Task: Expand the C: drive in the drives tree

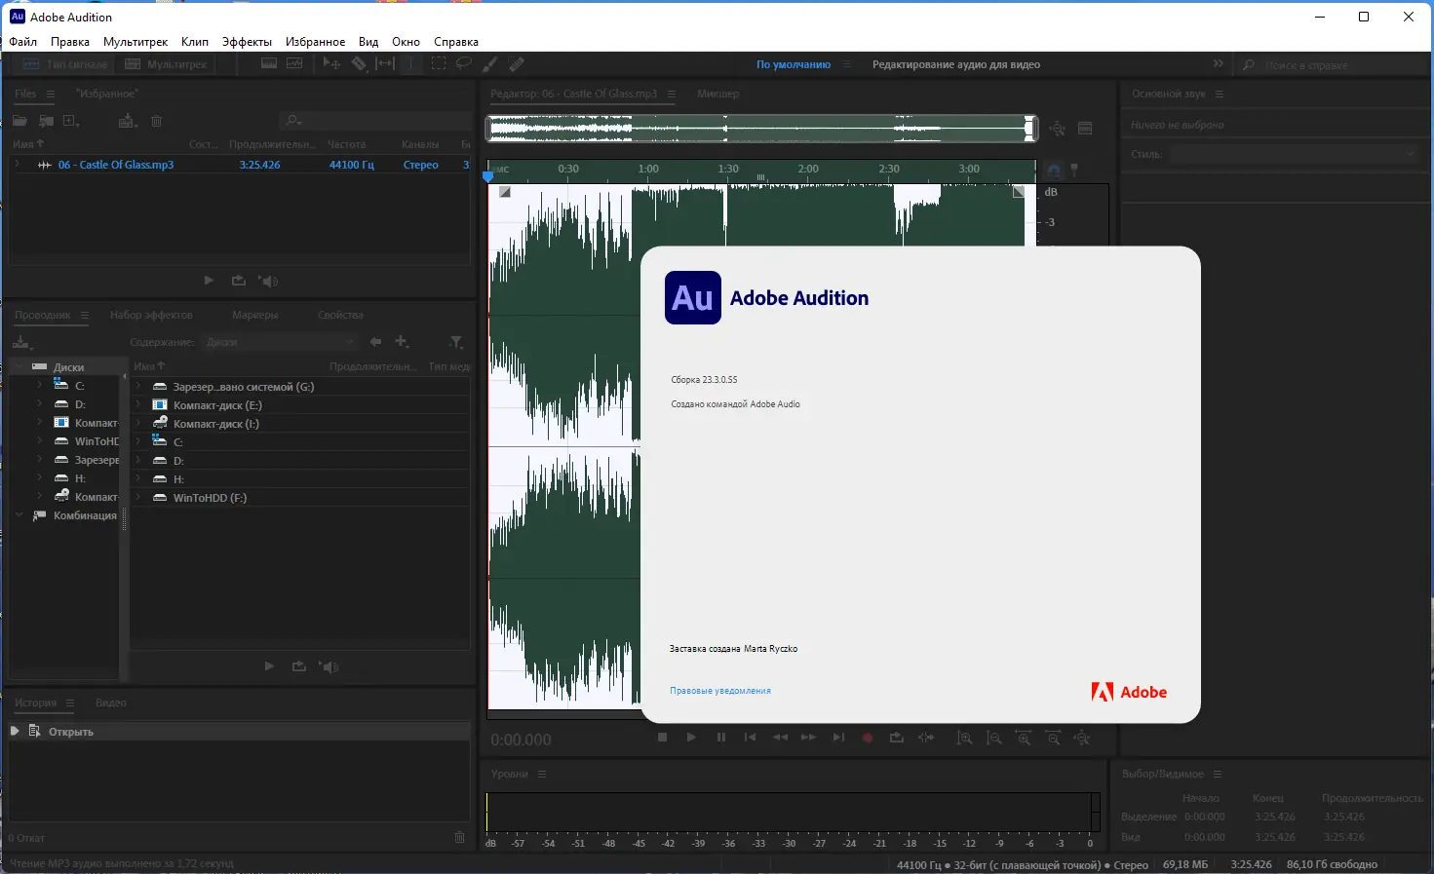Action: pyautogui.click(x=38, y=385)
